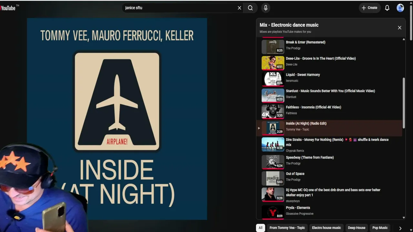Select 'Liquid - Sweet Harmony' title
Viewport: 413px width, 232px height.
[303, 75]
